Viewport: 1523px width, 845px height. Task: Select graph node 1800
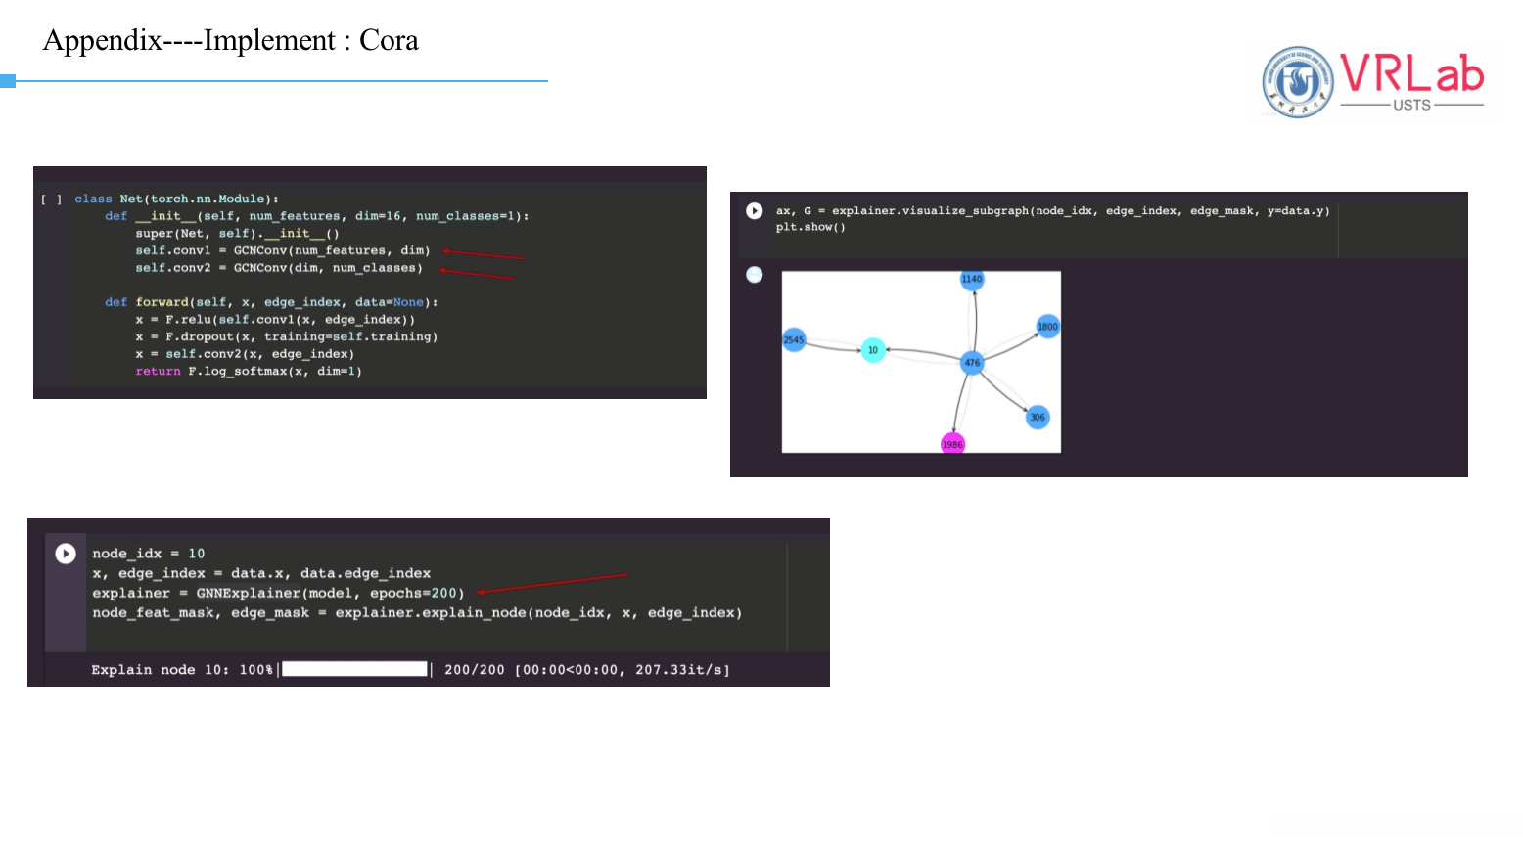point(1047,327)
